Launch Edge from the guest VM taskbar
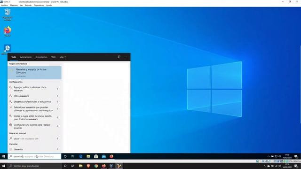 (x=80, y=156)
